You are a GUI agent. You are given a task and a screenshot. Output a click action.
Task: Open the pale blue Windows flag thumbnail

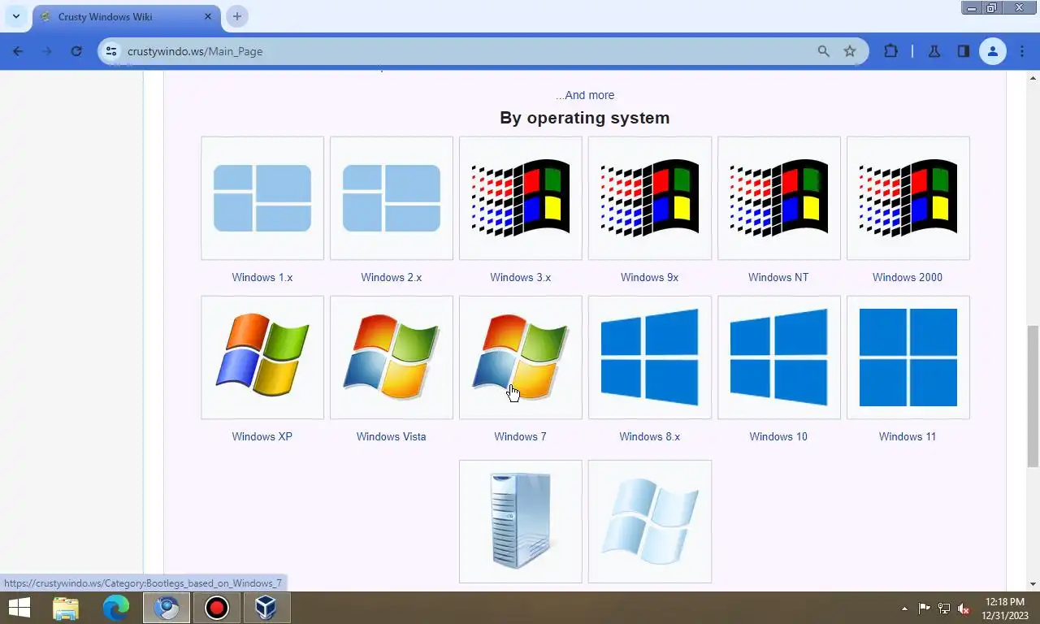(x=650, y=522)
